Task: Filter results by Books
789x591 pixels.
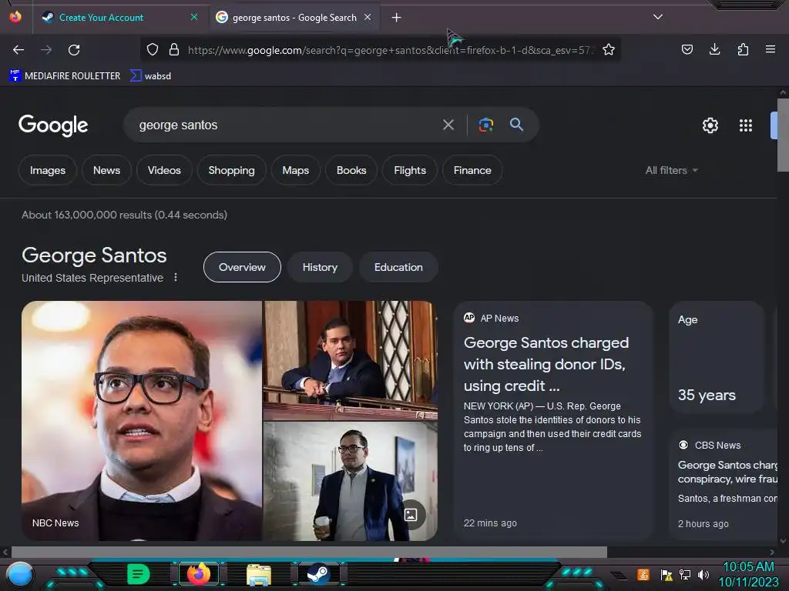Action: (351, 170)
